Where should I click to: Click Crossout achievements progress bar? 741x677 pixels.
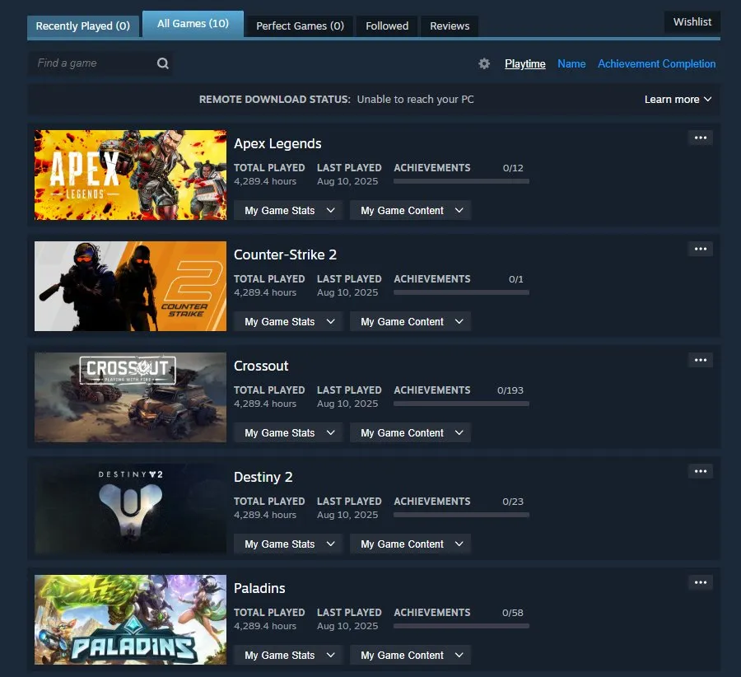click(x=461, y=404)
